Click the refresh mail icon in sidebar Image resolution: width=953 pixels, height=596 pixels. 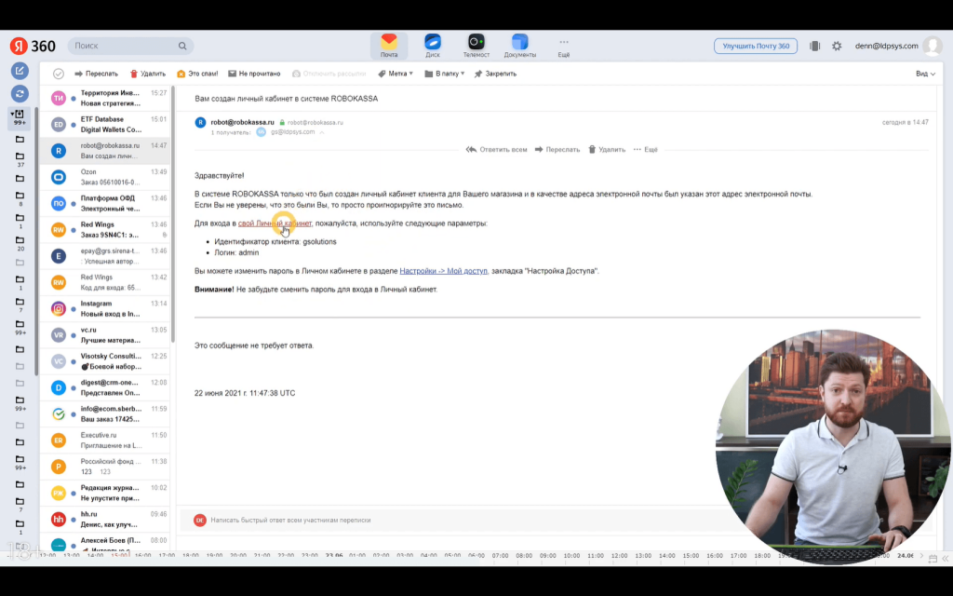pyautogui.click(x=20, y=93)
